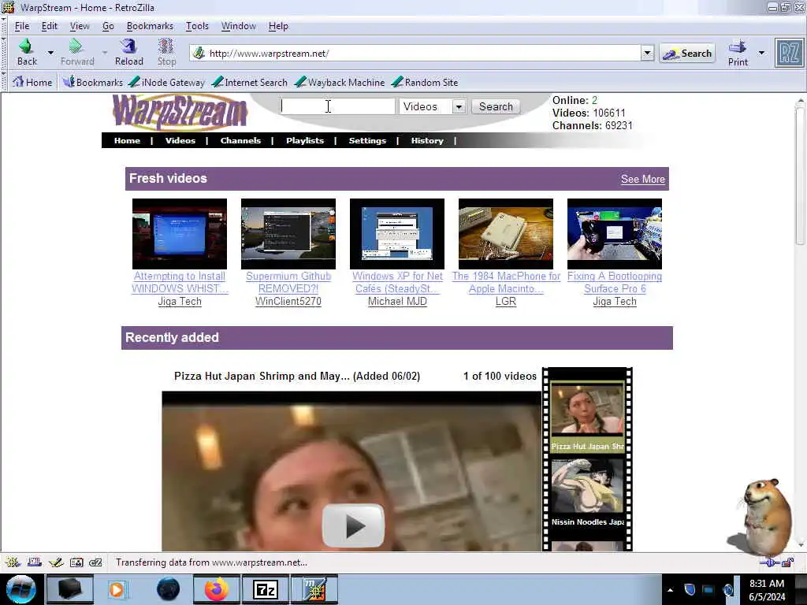Open the Bookmarks menu

150,26
